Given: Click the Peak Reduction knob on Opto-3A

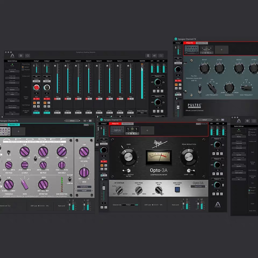Looking at the screenshot, I should [x=189, y=157].
